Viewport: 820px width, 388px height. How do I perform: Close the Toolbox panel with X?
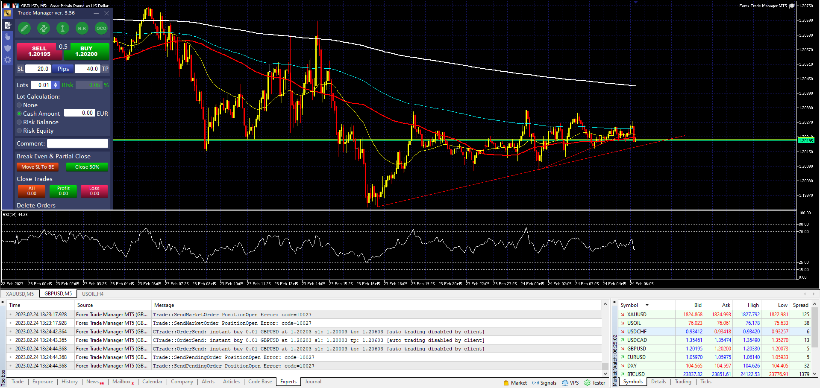[3, 302]
